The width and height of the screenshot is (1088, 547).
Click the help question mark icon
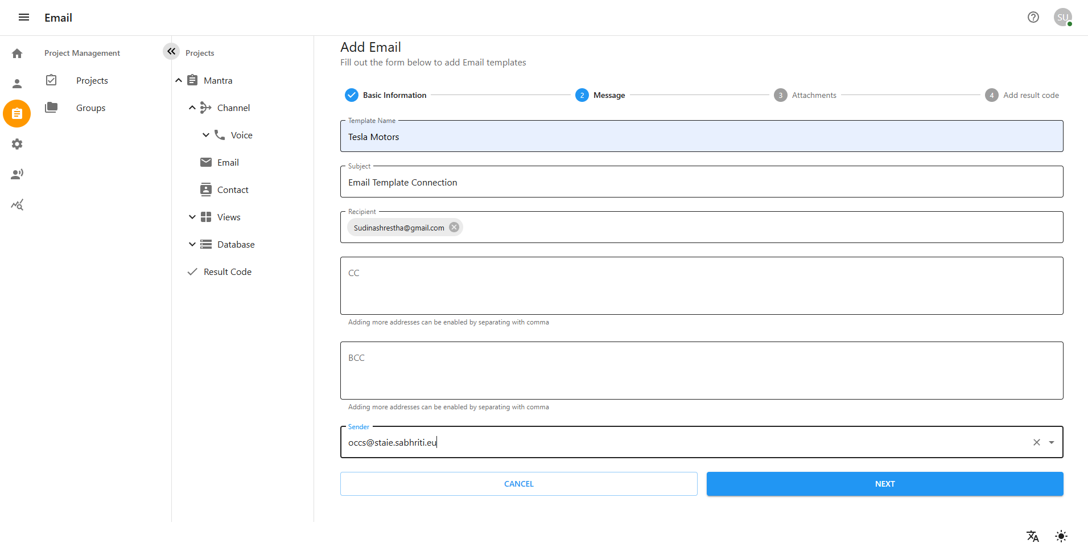tap(1033, 17)
